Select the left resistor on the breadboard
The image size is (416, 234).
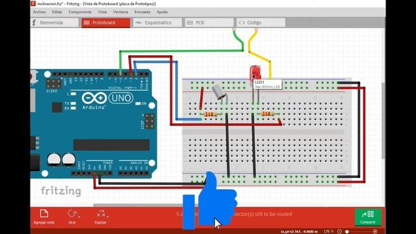tap(211, 114)
